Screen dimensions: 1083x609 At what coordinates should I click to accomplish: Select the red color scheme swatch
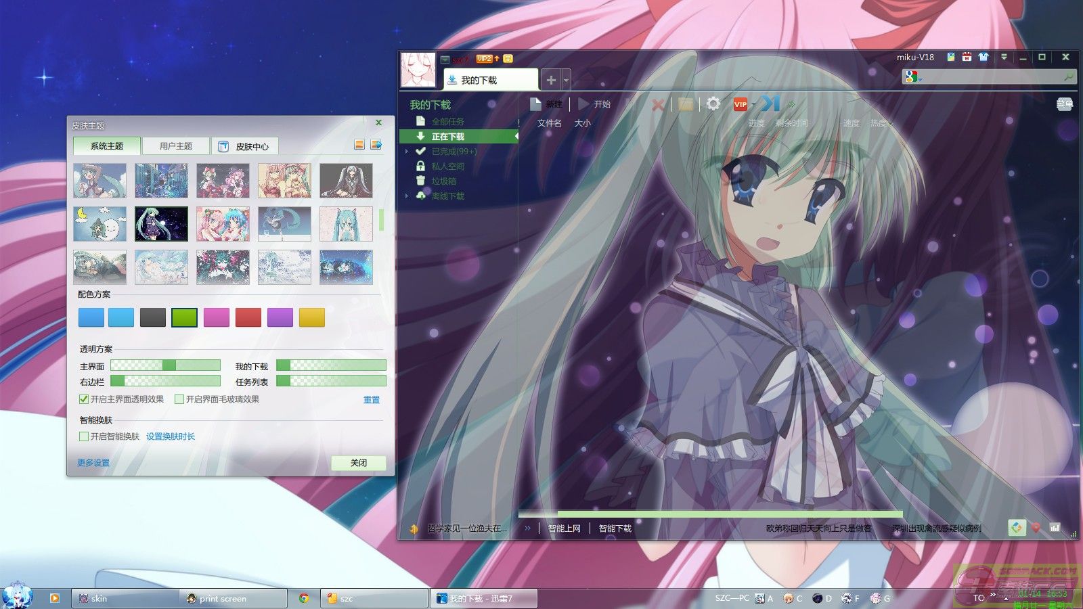pyautogui.click(x=248, y=317)
